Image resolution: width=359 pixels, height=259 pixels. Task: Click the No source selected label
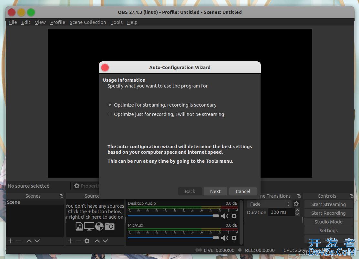(x=29, y=186)
